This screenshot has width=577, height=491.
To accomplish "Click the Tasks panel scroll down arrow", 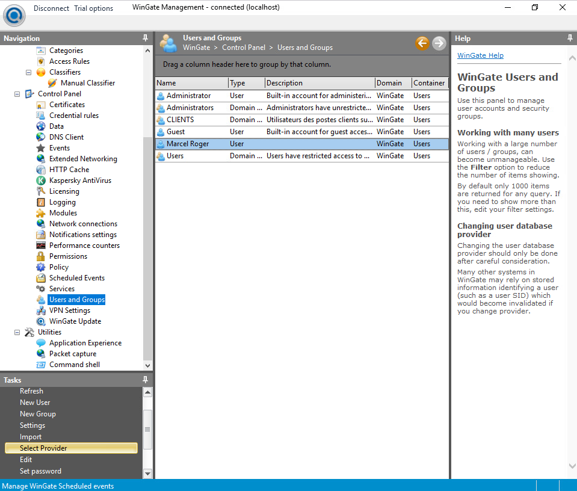I will tap(148, 474).
